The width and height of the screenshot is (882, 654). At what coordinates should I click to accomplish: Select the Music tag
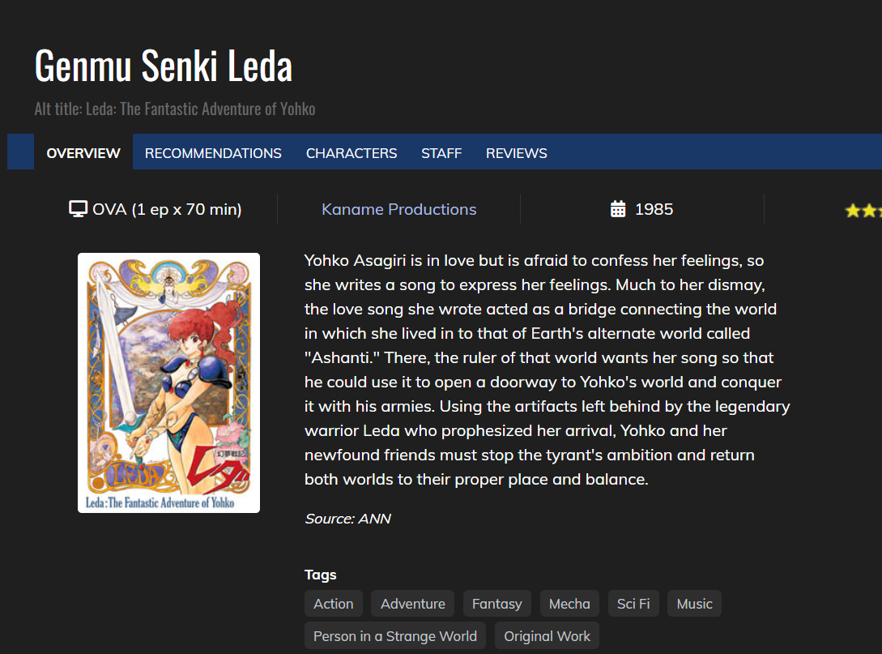pyautogui.click(x=694, y=604)
